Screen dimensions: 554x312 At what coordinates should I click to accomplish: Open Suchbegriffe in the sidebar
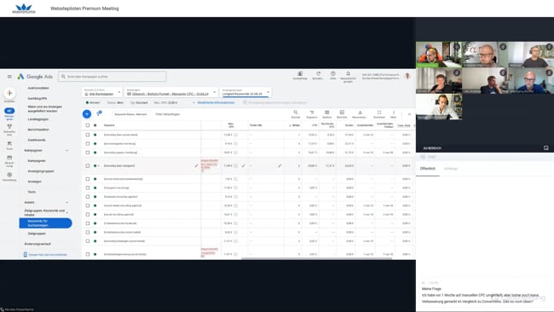pos(38,98)
